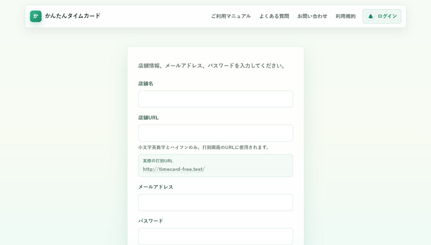This screenshot has height=245, width=431.
Task: Focus the パスワード input field
Action: tap(216, 236)
